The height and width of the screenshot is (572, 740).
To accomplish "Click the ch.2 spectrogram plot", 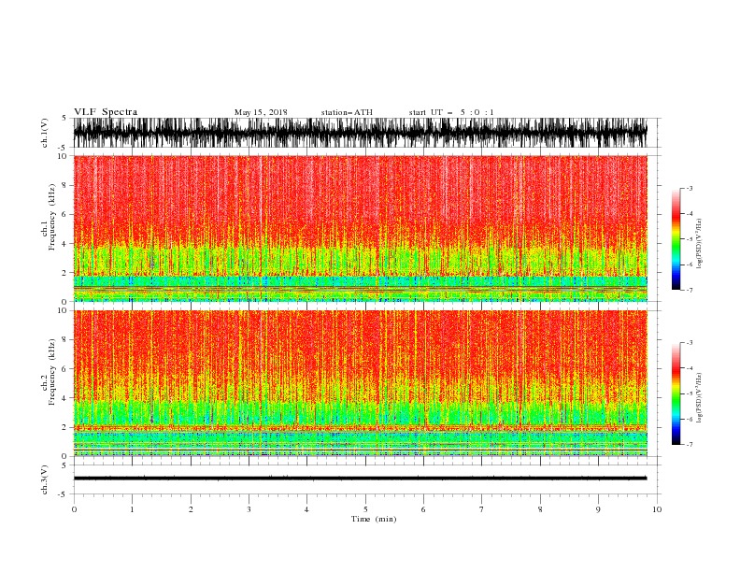I will click(360, 383).
